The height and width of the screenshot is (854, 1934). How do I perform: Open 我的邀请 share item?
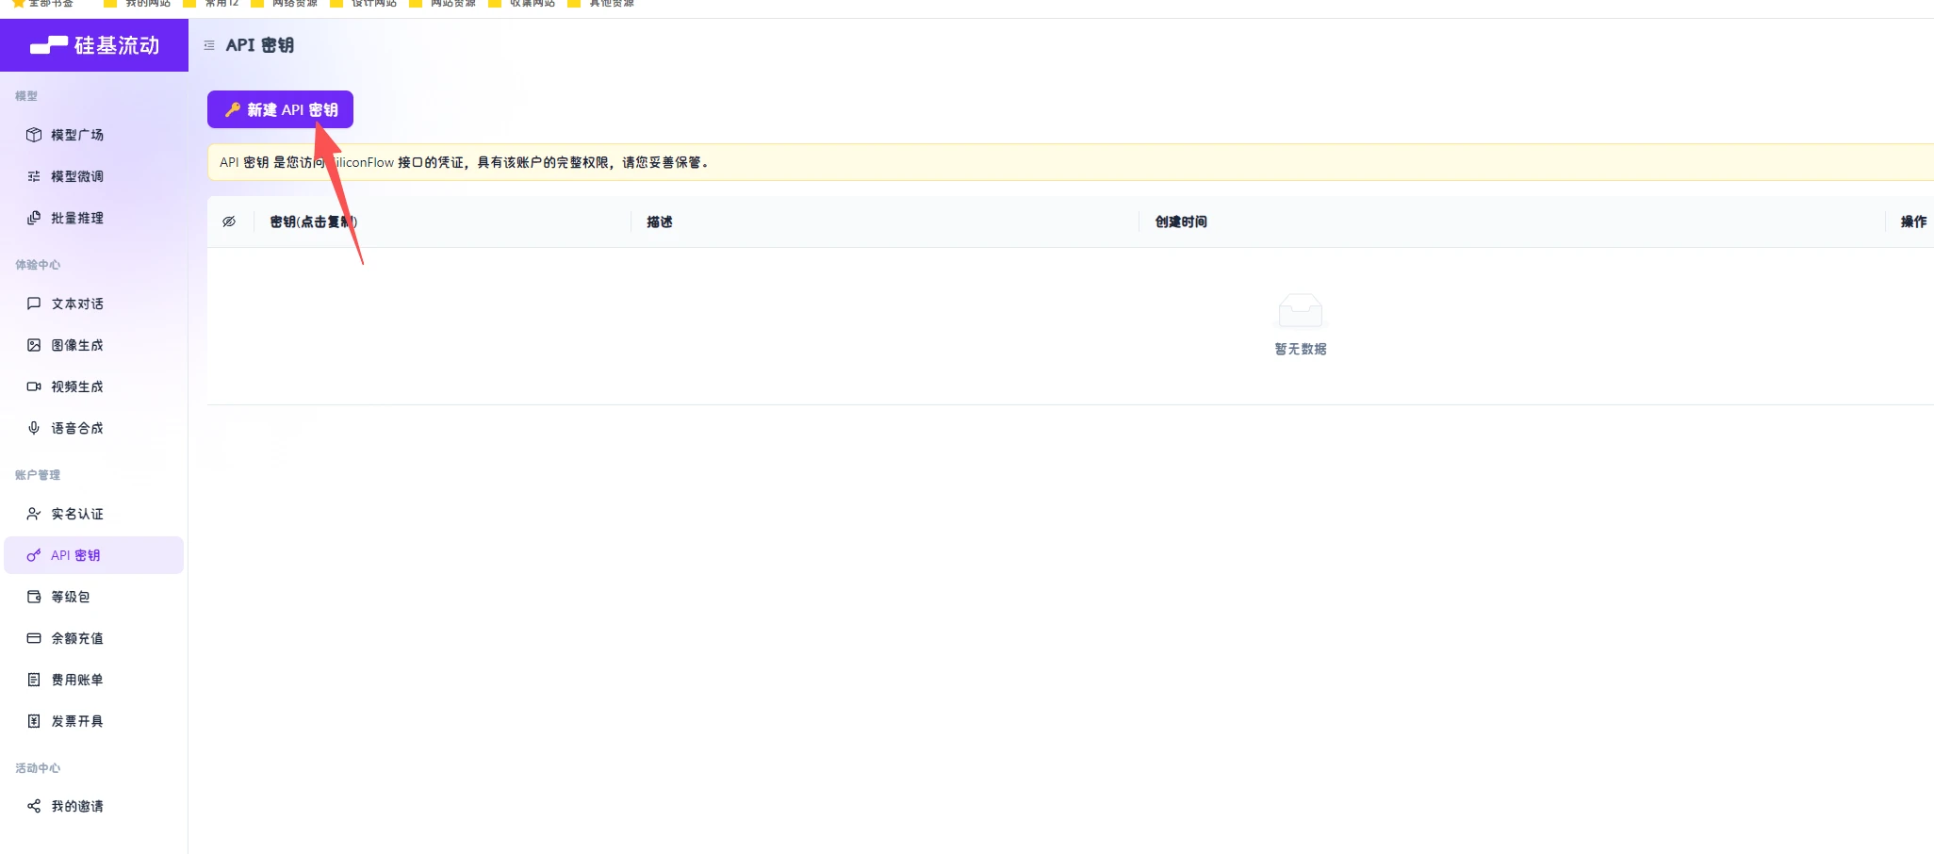(76, 806)
